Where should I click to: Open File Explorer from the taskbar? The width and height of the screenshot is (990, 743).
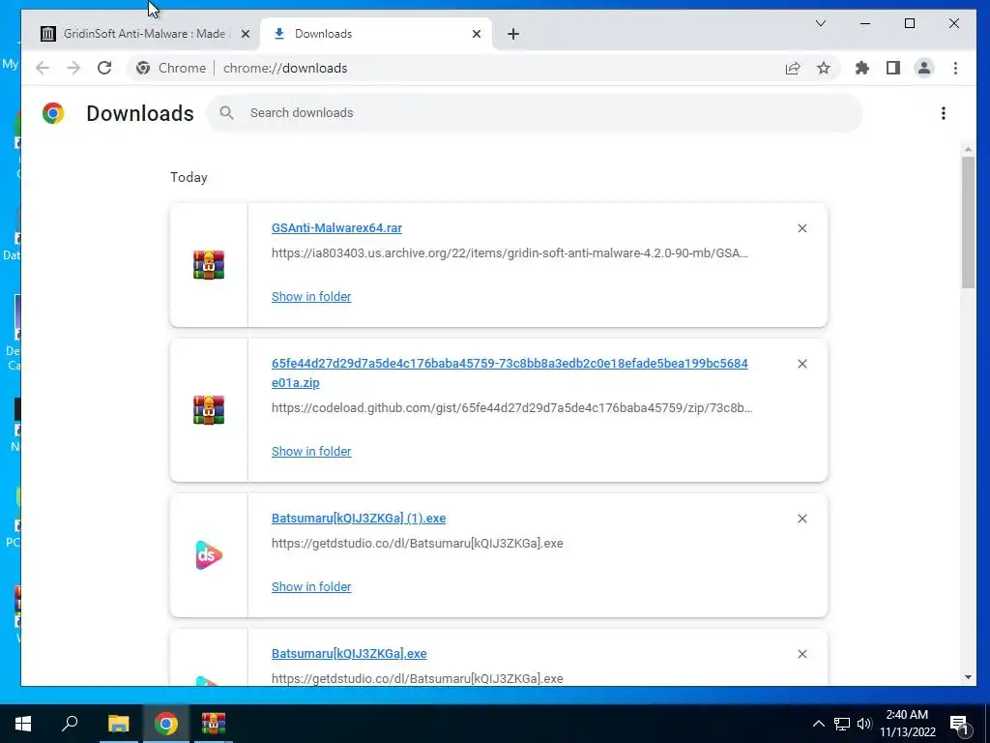coord(118,724)
